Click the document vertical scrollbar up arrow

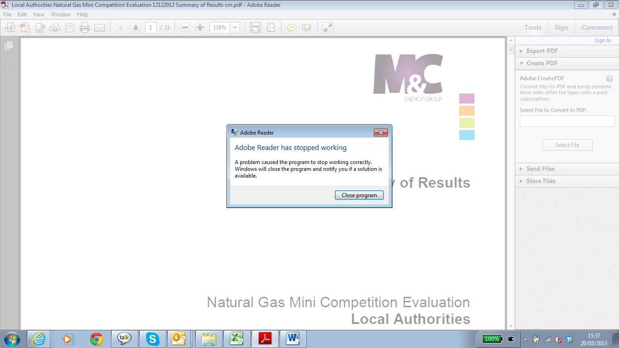[x=511, y=41]
